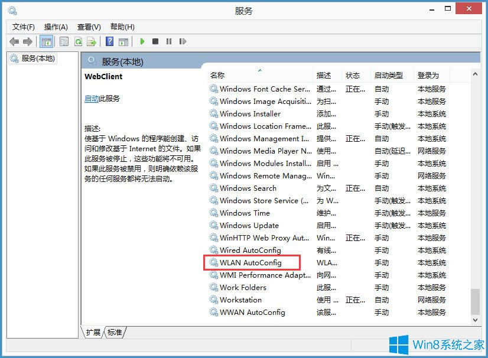488x358 pixels.
Task: Click the scrollbar down arrow
Action: coord(474,320)
